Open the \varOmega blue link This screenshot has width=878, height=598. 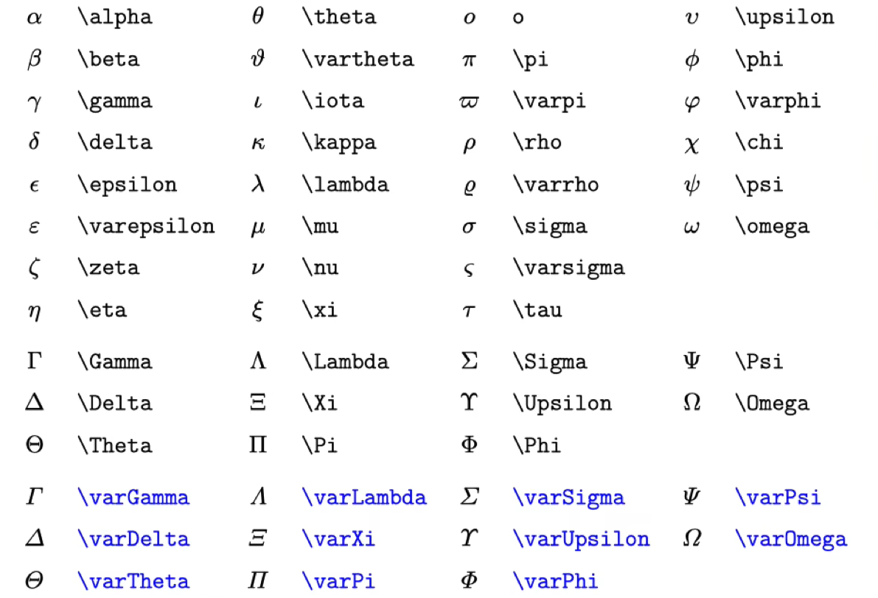791,539
